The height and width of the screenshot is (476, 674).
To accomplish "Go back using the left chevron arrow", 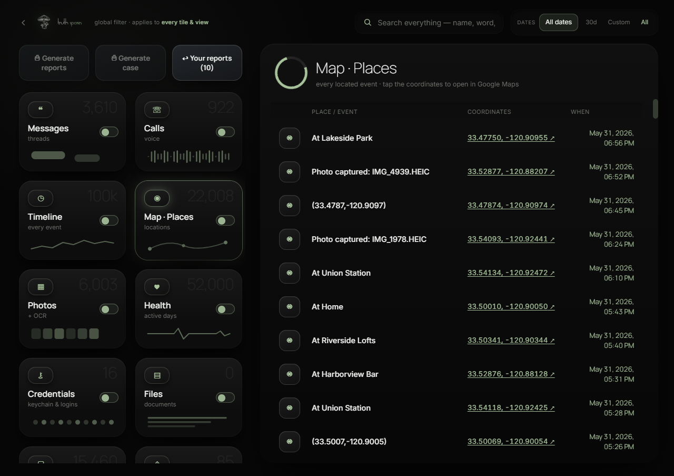I will click(23, 23).
